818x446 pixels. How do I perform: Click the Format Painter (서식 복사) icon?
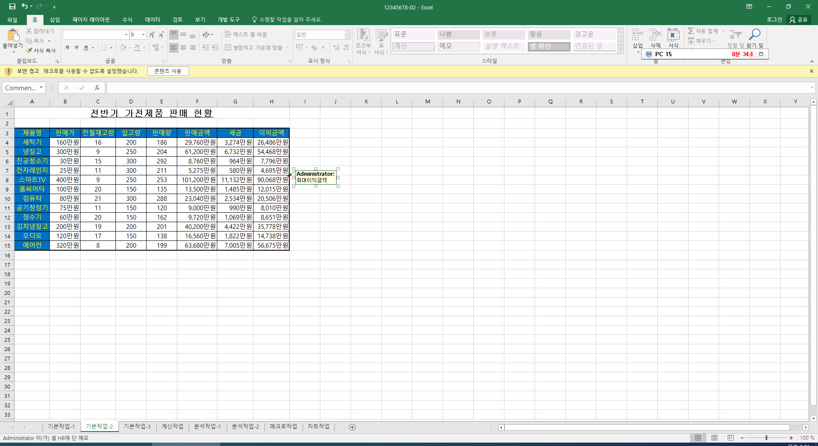29,51
